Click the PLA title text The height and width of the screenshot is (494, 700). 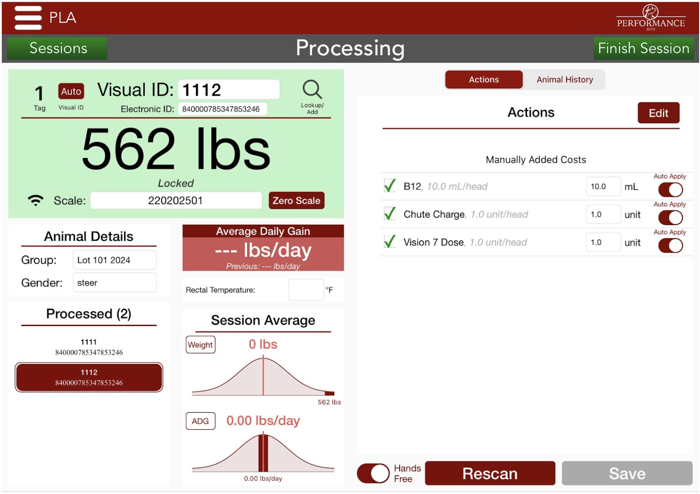point(63,17)
